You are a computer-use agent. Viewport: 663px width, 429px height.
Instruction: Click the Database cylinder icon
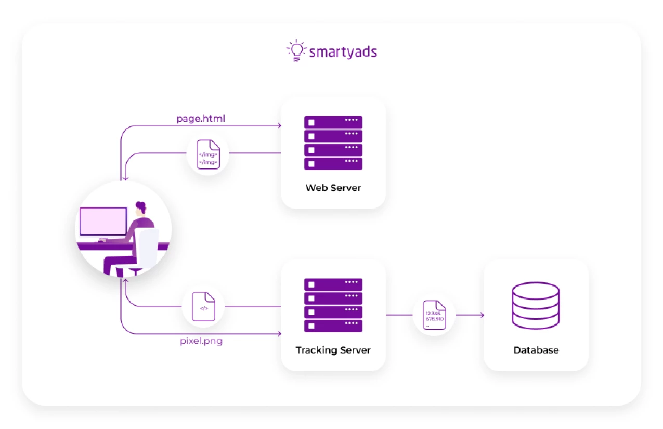pos(536,306)
